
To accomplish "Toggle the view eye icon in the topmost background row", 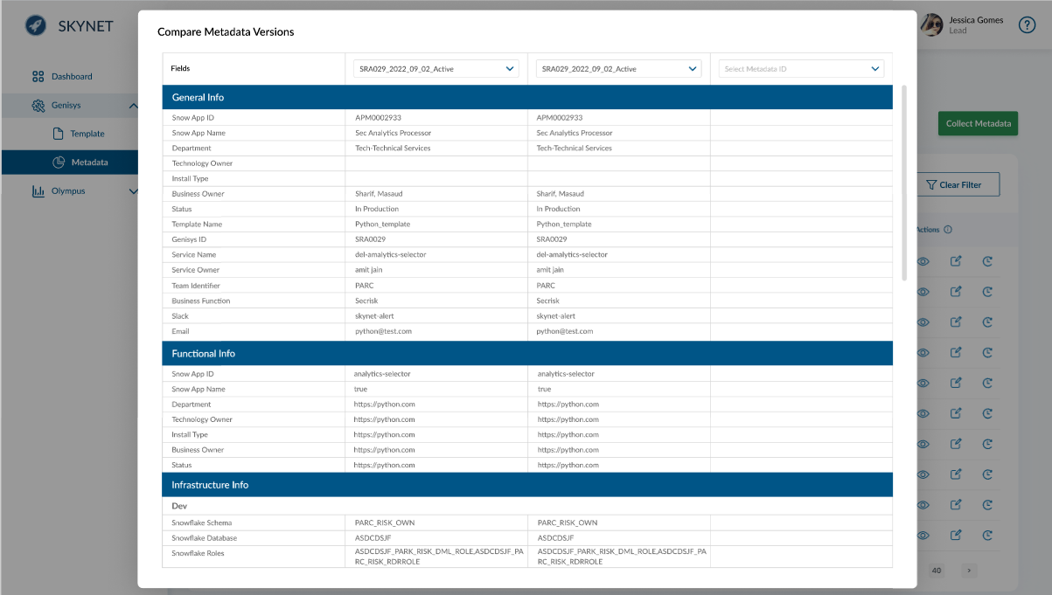I will pyautogui.click(x=923, y=261).
